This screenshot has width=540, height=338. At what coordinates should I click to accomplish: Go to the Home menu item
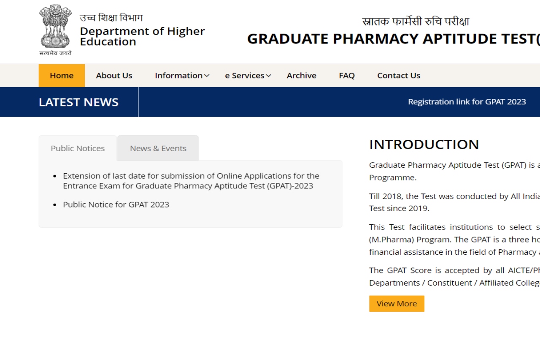click(x=62, y=76)
